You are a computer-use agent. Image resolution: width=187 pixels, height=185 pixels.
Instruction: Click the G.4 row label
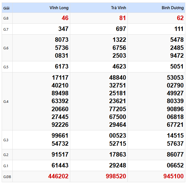pyautogui.click(x=6, y=101)
